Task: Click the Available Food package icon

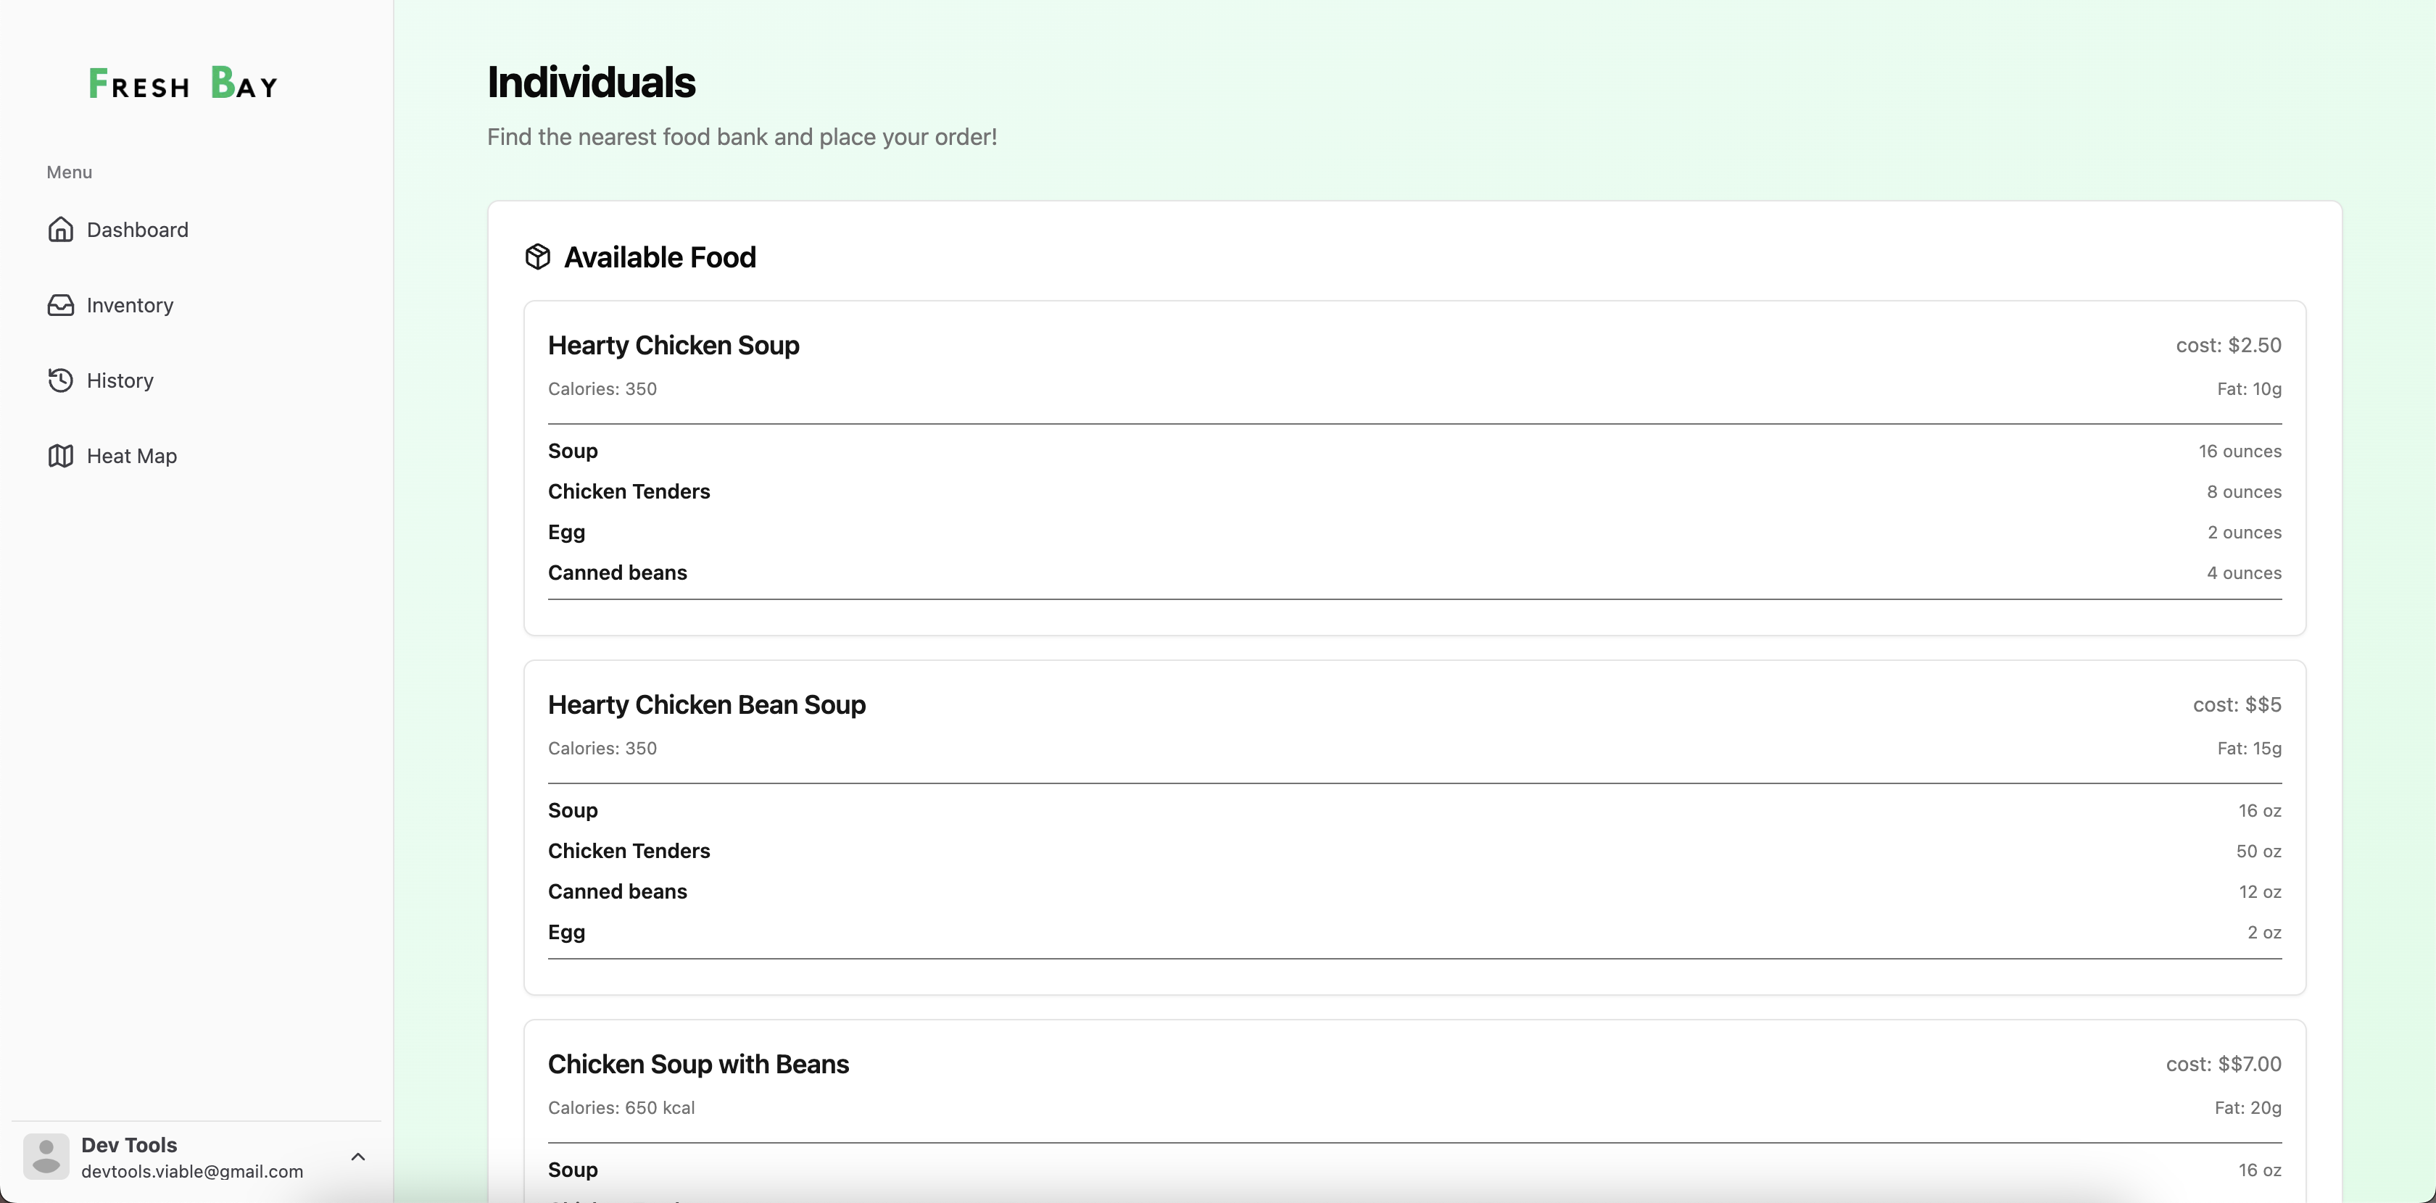Action: tap(537, 257)
